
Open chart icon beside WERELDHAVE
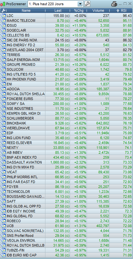3,128
